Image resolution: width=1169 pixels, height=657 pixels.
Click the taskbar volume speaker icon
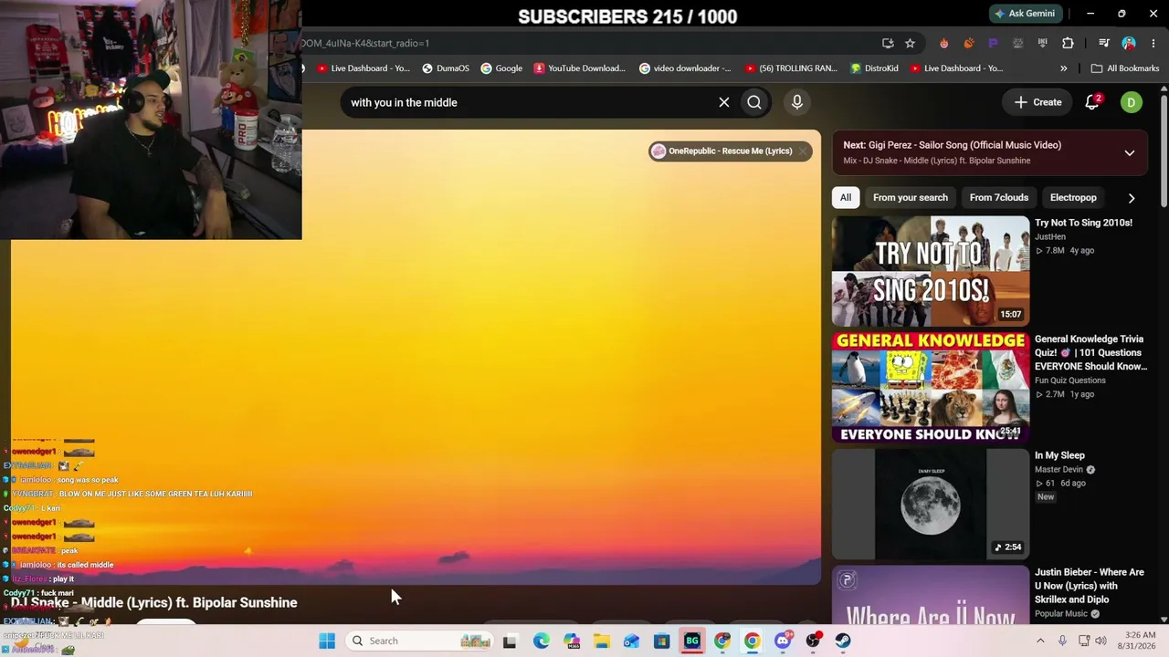click(1101, 641)
